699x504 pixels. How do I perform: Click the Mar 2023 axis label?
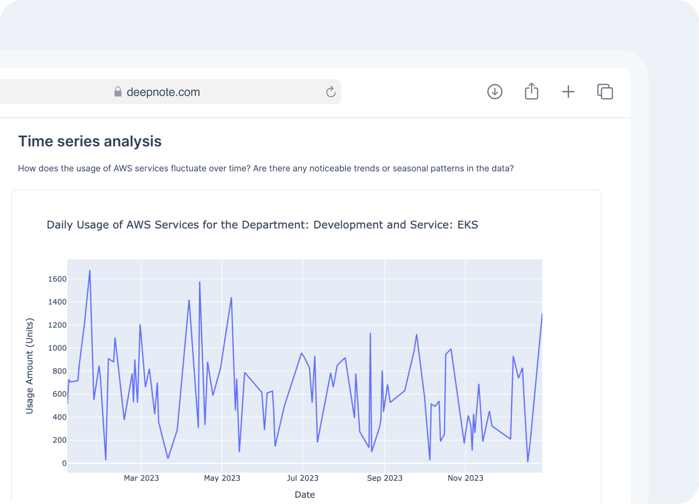click(141, 478)
